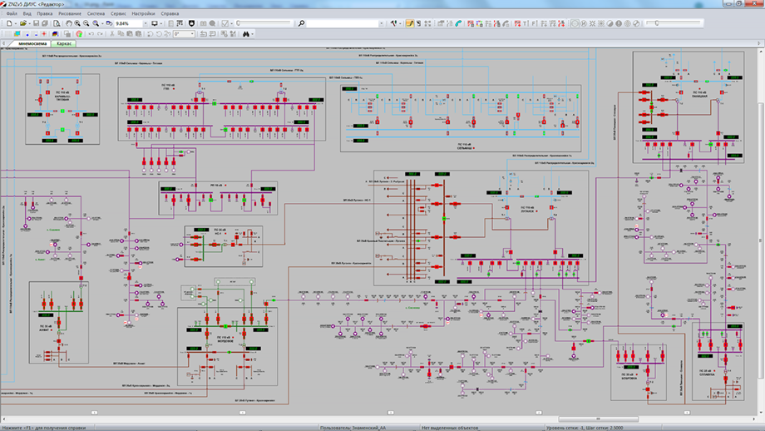Viewport: 765px width, 431px height.
Task: Switch to the Каркас tab
Action: tap(64, 43)
